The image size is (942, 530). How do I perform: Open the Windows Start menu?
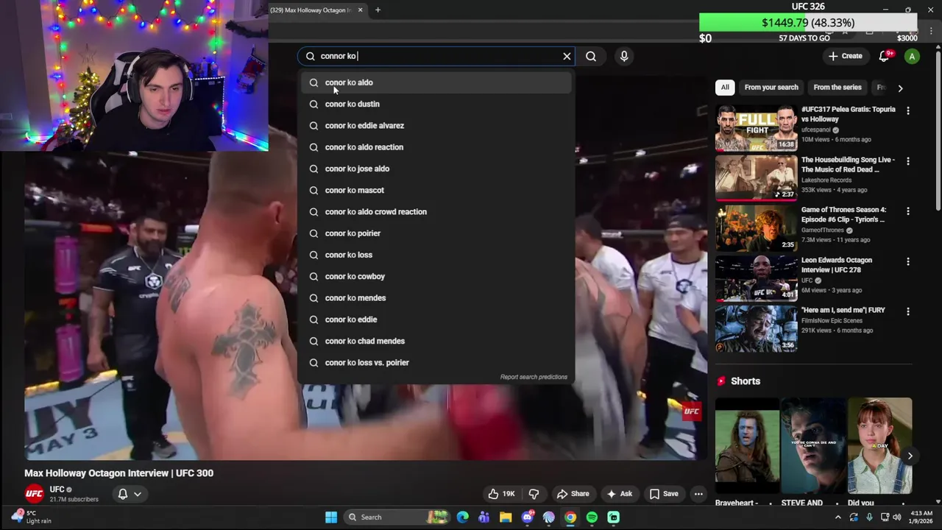pos(331,517)
